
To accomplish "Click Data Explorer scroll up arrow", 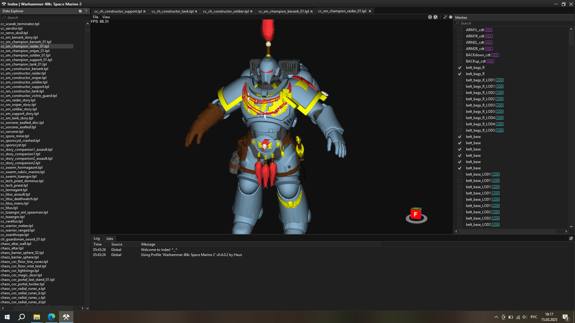I will 87,24.
